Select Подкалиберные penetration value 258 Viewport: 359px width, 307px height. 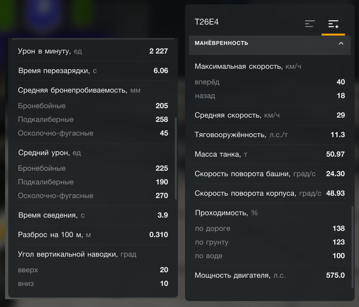162,120
